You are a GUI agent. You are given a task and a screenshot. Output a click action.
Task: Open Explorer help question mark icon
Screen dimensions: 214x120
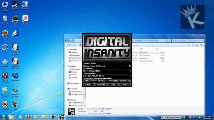pyautogui.click(x=201, y=45)
